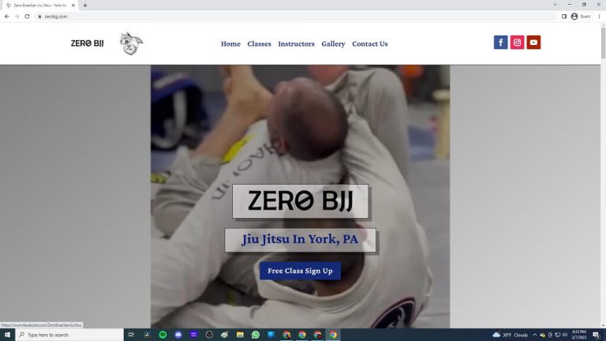Reload the page with refresh icon
This screenshot has width=606, height=341.
[x=27, y=17]
